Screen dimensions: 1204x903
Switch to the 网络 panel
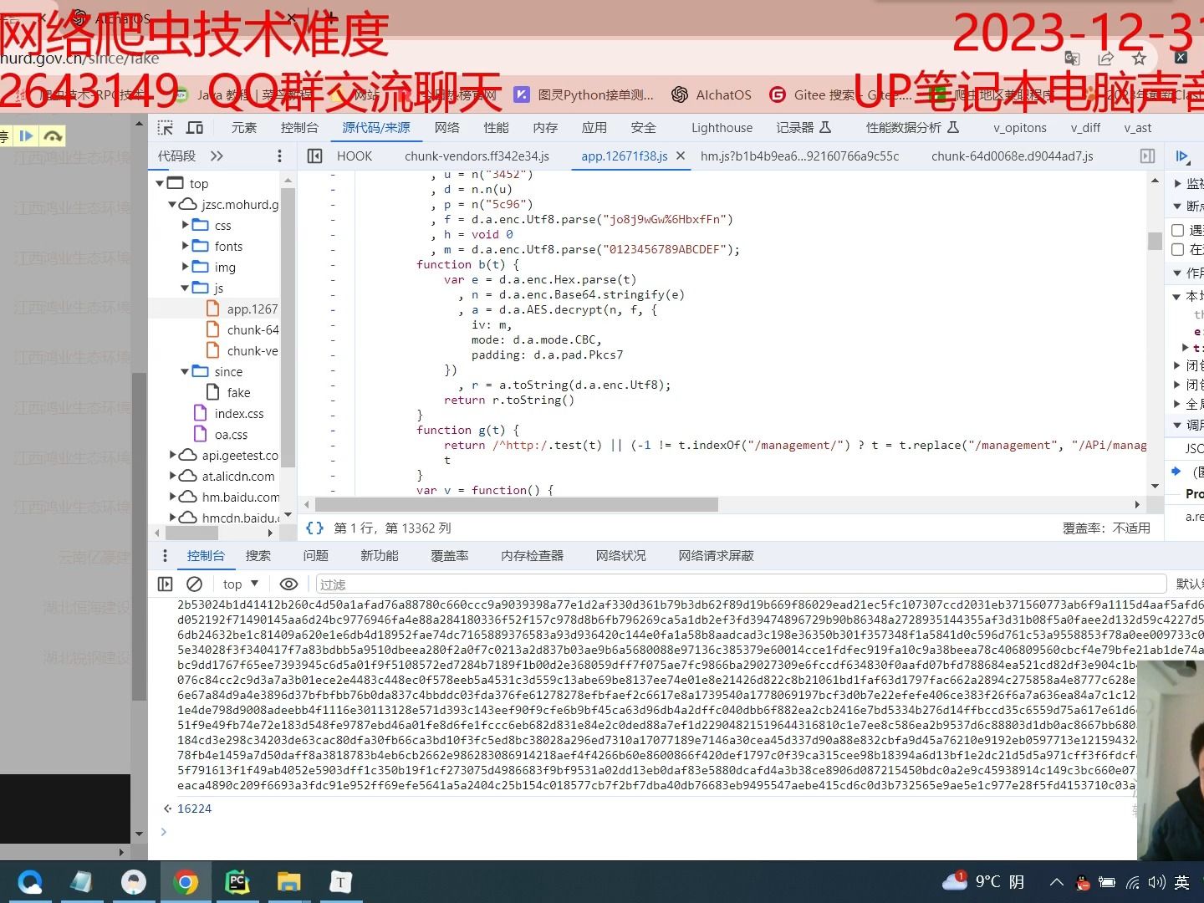click(x=447, y=128)
